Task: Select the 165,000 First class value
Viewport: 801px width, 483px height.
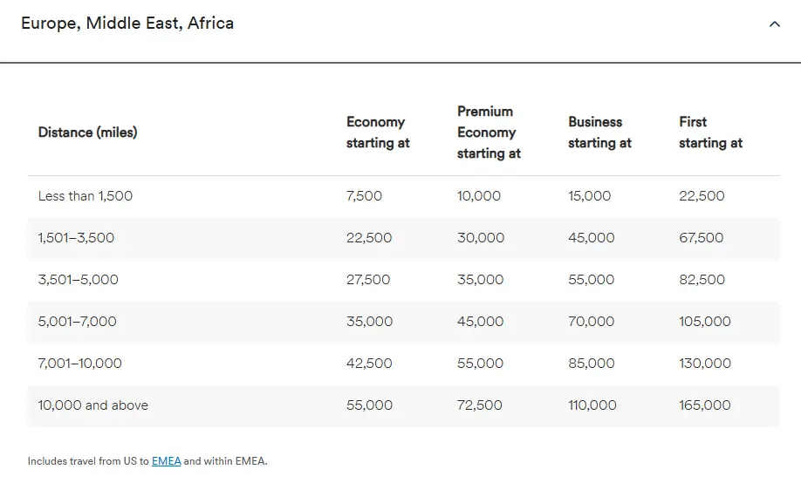Action: pyautogui.click(x=705, y=405)
